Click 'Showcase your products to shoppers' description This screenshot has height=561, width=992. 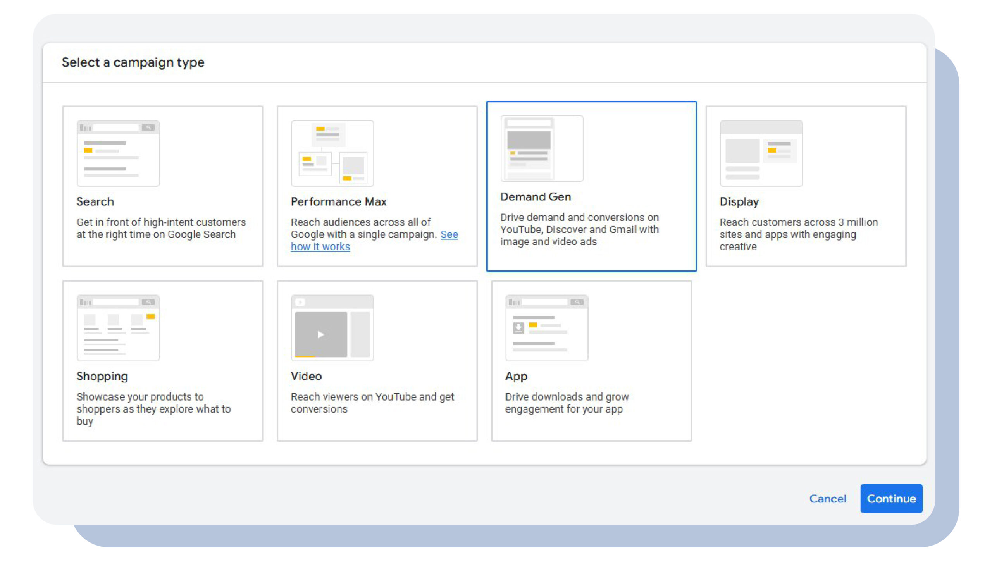(153, 409)
